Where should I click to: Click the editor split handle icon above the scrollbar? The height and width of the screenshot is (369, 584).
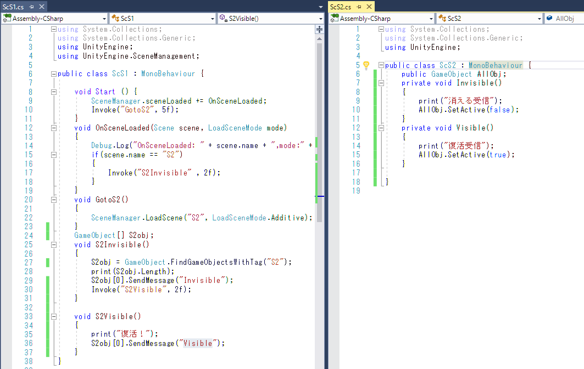[x=319, y=30]
